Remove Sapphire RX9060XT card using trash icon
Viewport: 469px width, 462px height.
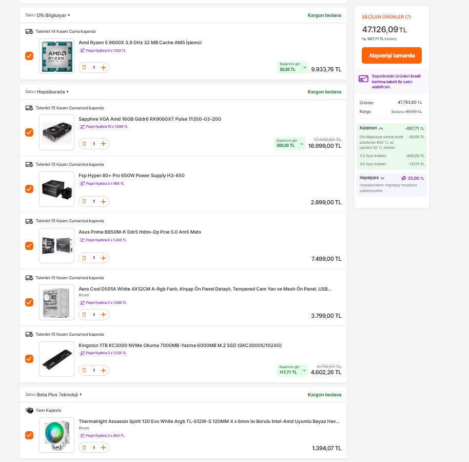[84, 144]
